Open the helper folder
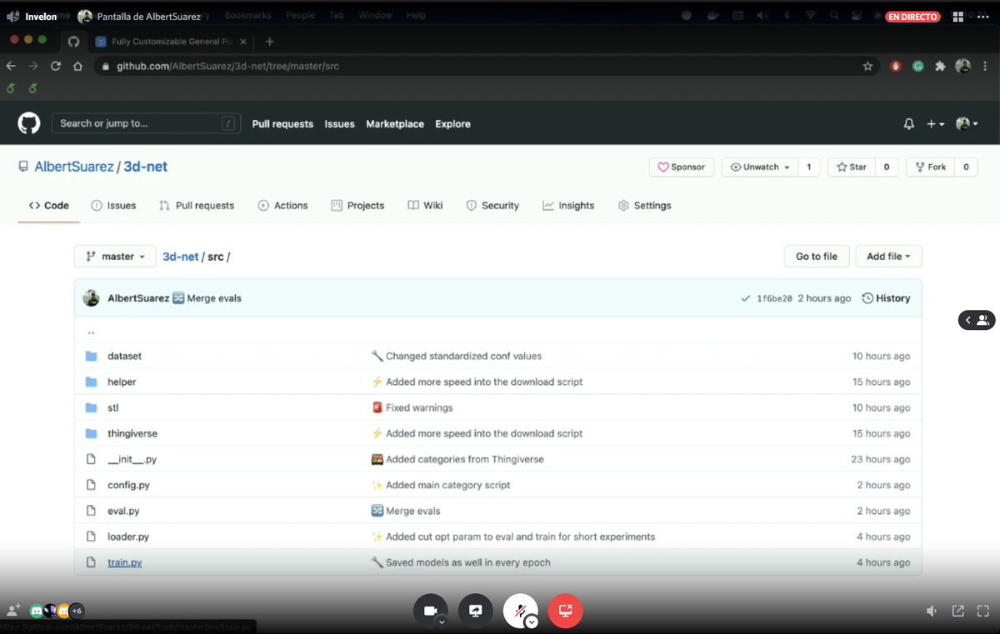Screen dimensions: 1000x634 pos(122,382)
